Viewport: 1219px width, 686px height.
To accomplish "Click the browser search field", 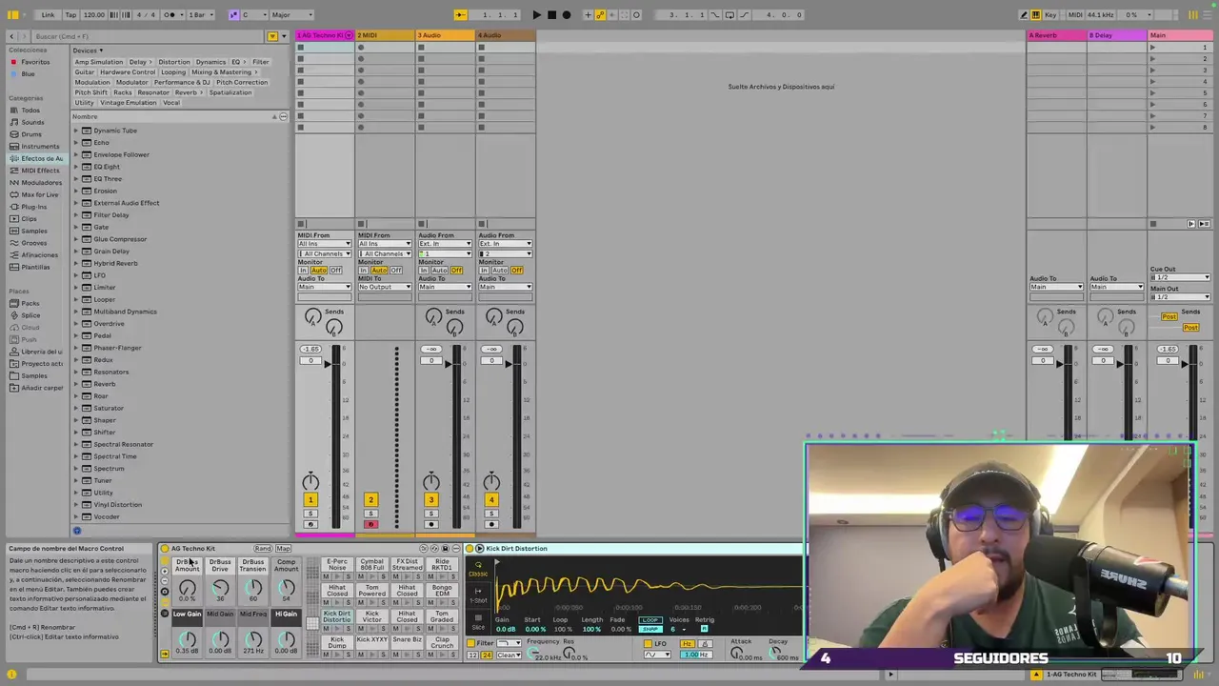I will [148, 36].
